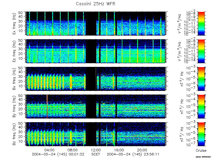
Task: Click the Ez panel color bar
Action: (201, 51)
